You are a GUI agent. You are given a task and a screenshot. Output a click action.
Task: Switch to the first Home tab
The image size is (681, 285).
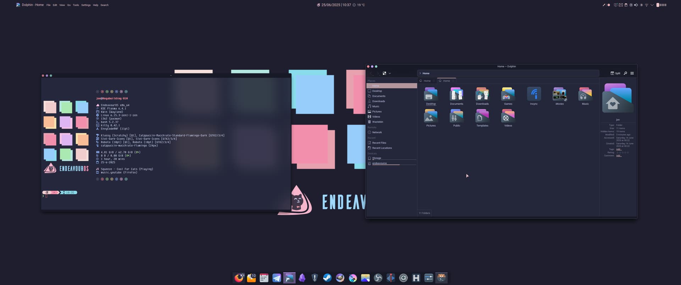427,81
